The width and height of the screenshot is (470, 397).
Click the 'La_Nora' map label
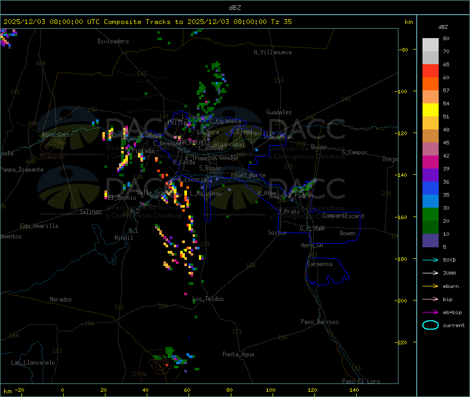pos(208,132)
